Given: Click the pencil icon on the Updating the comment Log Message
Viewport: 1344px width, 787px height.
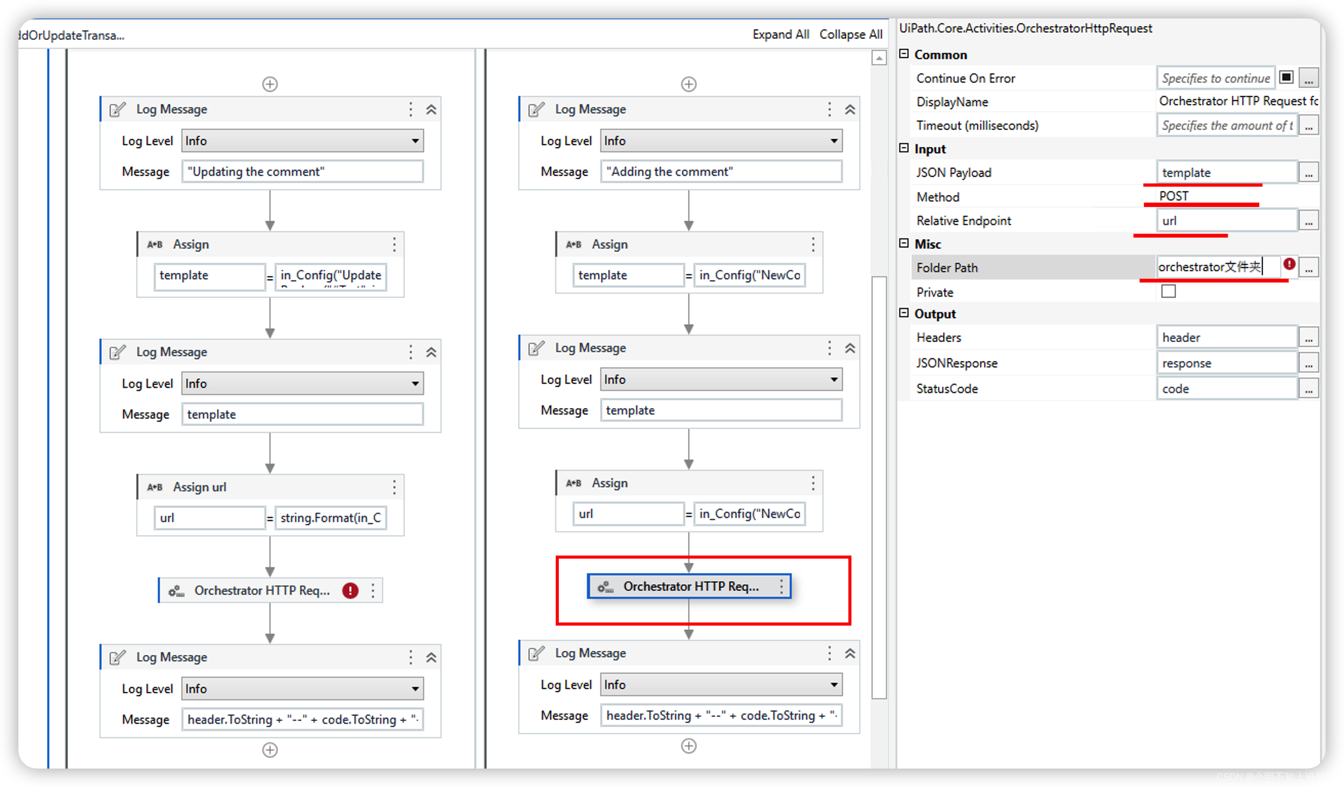Looking at the screenshot, I should tap(117, 109).
